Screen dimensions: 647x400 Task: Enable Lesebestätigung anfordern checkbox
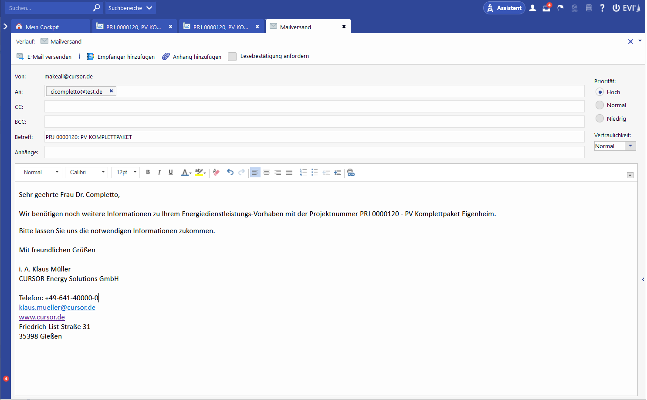232,57
